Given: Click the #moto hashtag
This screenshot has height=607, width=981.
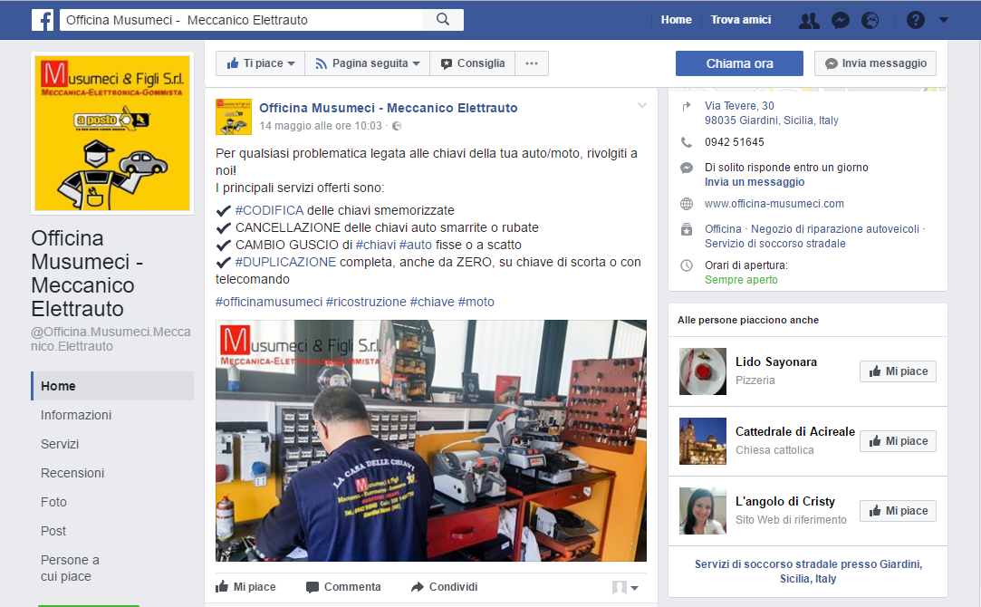Looking at the screenshot, I should coord(476,302).
